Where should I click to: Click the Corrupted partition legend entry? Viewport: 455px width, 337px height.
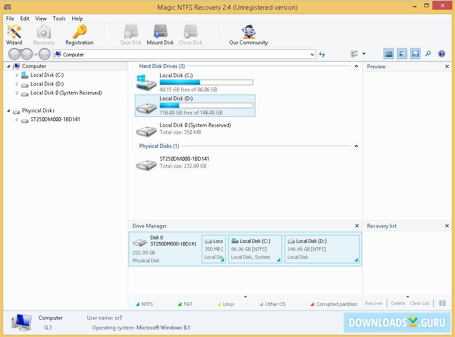tap(333, 304)
